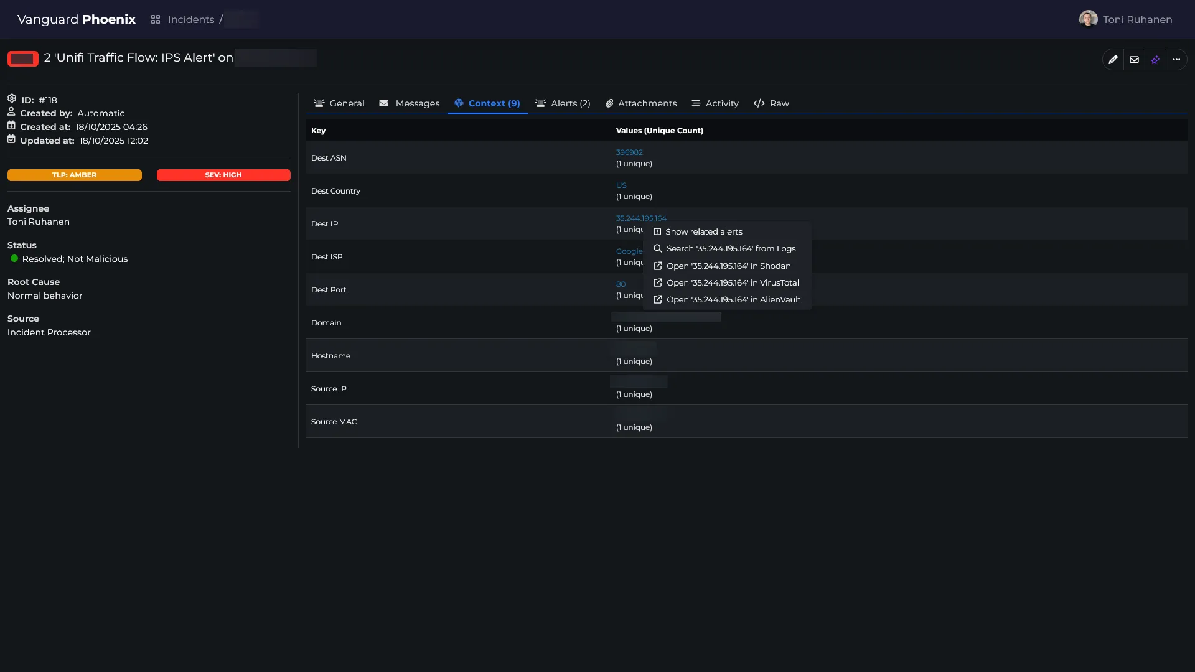Switch to the General tab
1195x672 pixels.
[339, 103]
